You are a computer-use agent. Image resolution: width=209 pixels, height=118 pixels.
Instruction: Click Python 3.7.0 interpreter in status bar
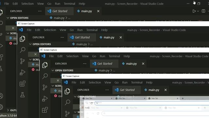(x=8, y=115)
